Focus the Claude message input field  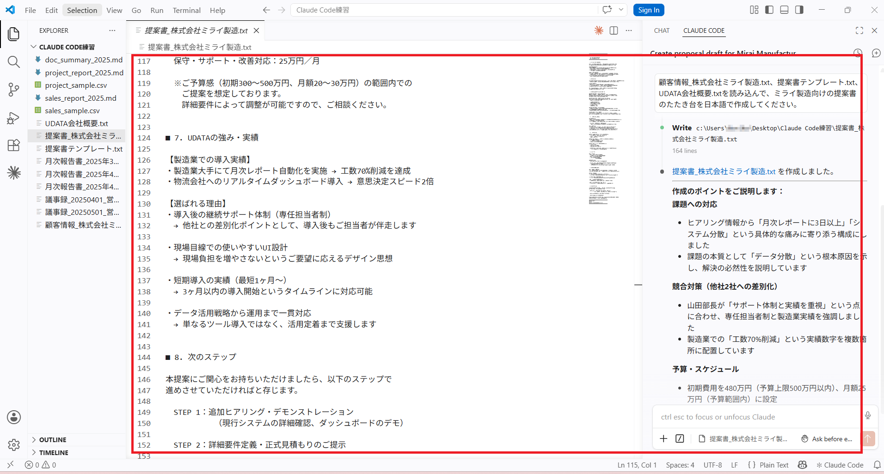758,417
